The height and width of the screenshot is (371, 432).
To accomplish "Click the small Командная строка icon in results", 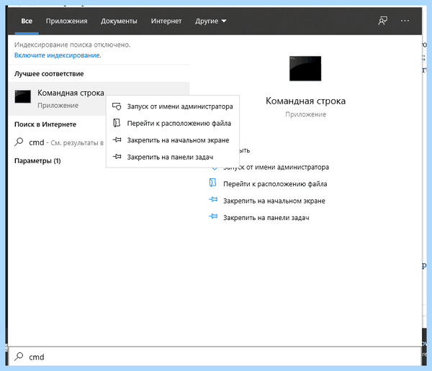I will [x=22, y=96].
